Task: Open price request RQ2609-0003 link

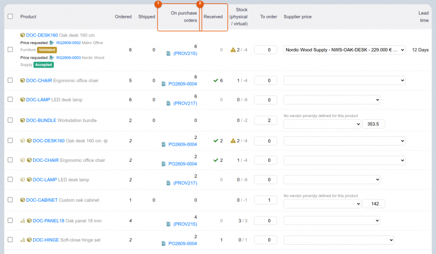Action: click(x=69, y=58)
